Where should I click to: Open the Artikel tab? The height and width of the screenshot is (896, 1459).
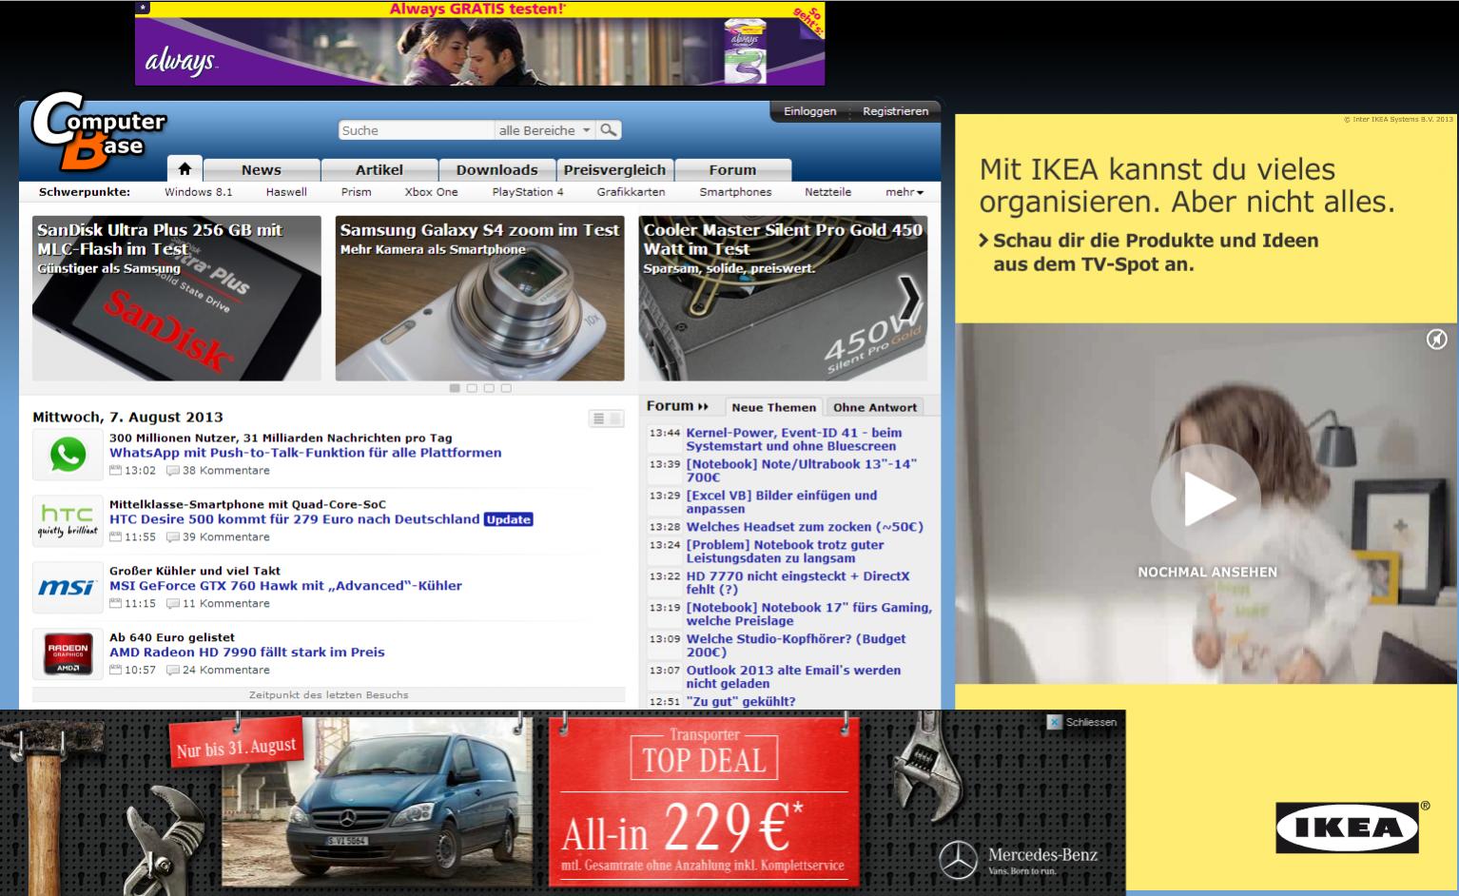[x=379, y=169]
